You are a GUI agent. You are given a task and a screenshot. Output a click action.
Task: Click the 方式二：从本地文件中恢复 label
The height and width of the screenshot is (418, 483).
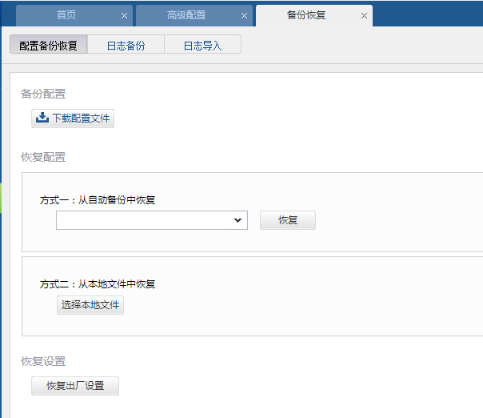tap(97, 283)
